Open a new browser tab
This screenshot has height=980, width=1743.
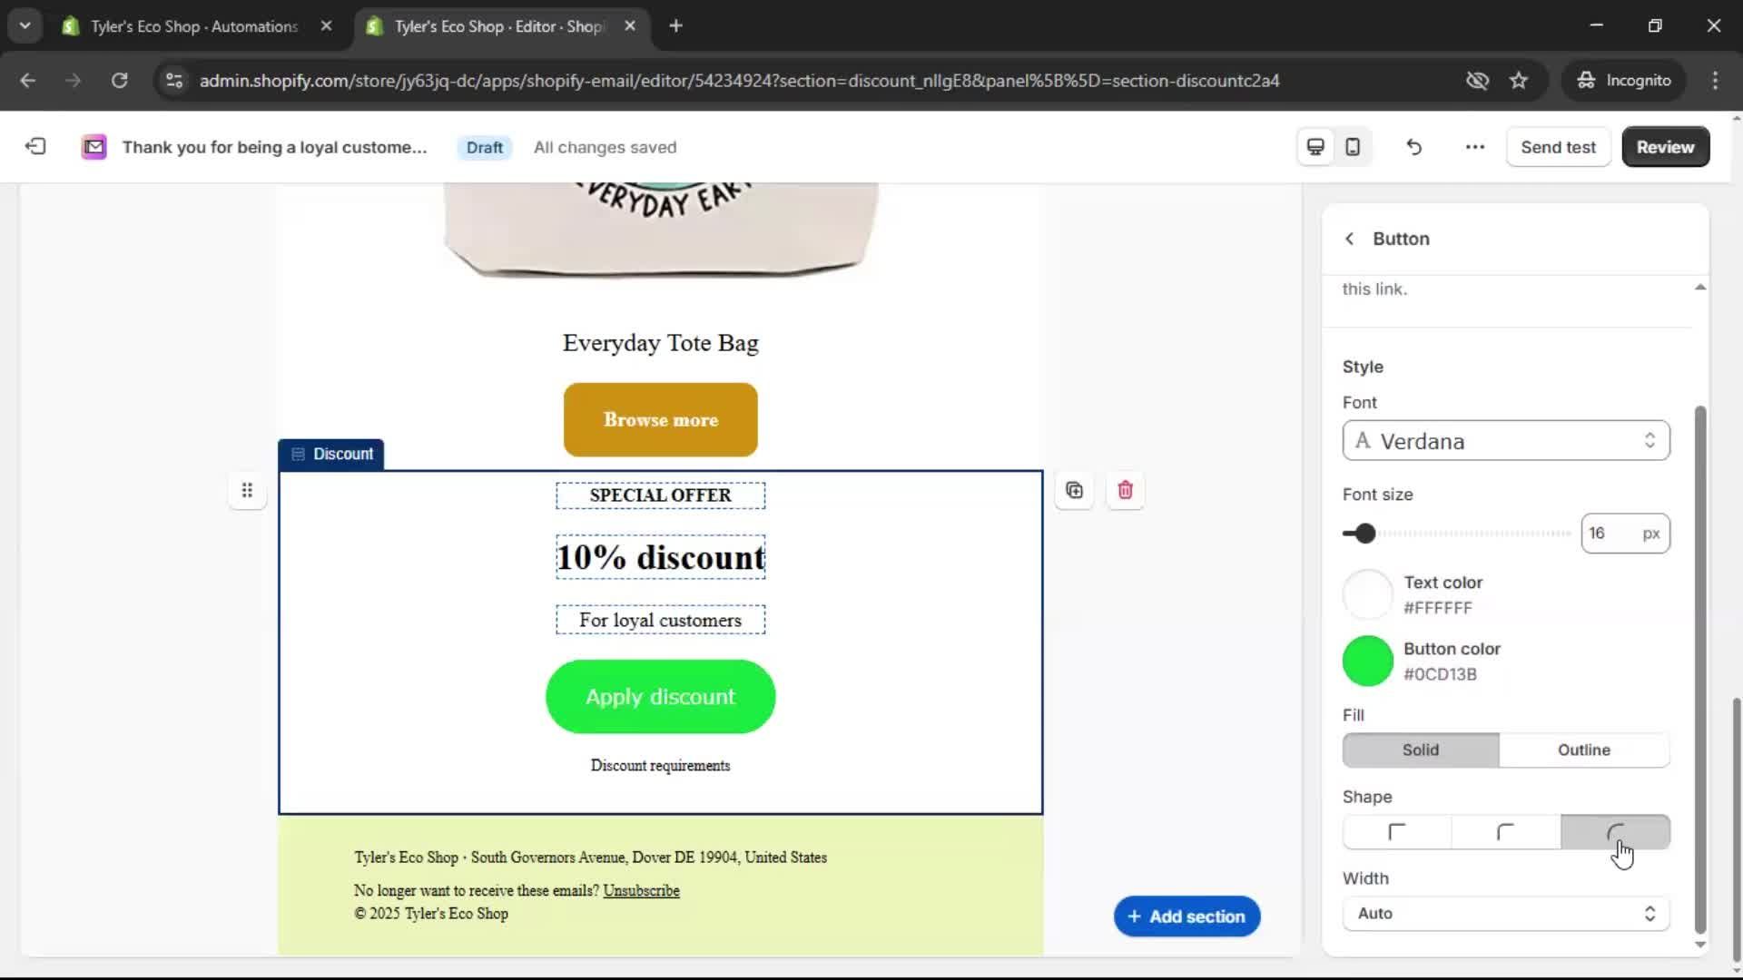tap(676, 25)
